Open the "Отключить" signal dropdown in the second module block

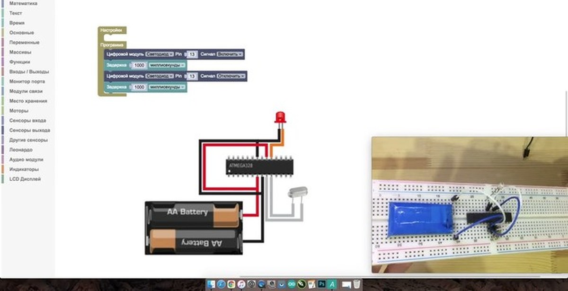point(231,76)
